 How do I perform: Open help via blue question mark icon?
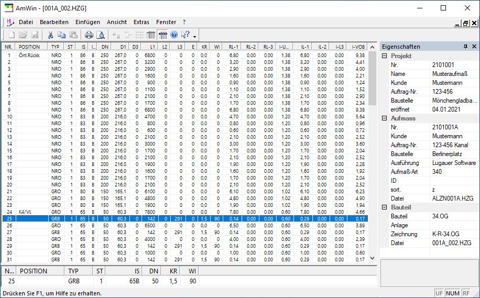click(174, 35)
